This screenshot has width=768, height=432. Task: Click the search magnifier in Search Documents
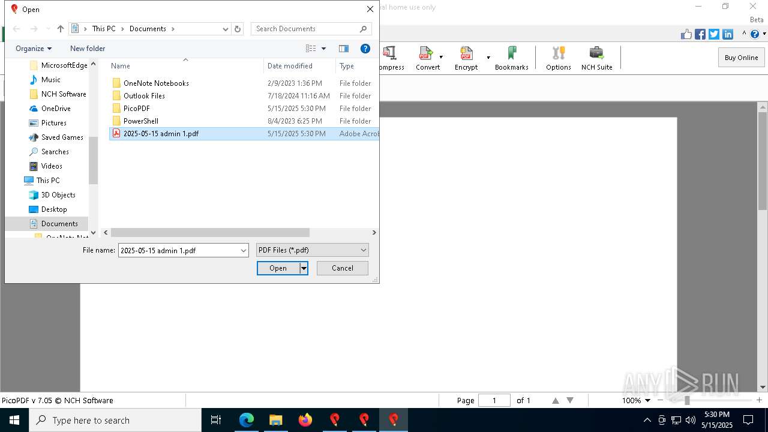click(x=363, y=29)
